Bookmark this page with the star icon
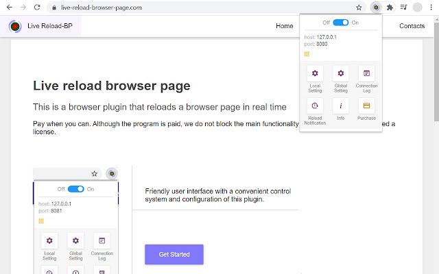This screenshot has width=439, height=274. tap(359, 8)
